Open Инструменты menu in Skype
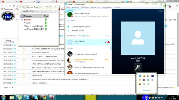 tap(107, 7)
